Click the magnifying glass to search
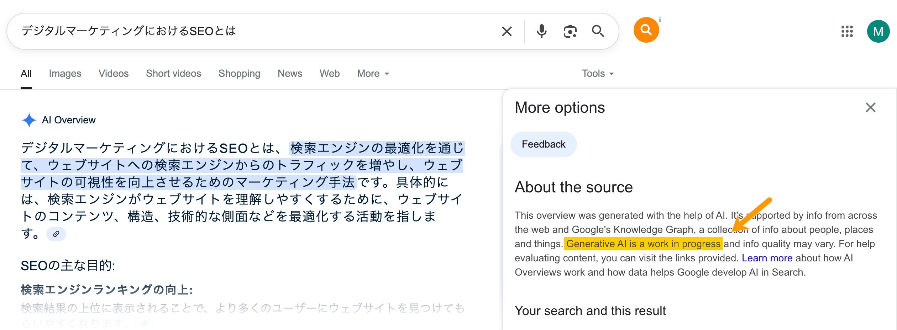This screenshot has height=330, width=897. coord(598,31)
